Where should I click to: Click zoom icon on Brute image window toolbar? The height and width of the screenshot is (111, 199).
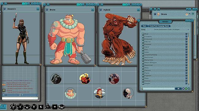[x=78, y=5]
